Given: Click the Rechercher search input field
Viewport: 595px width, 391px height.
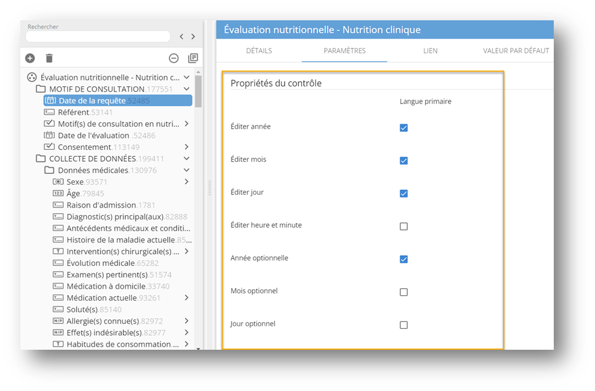Looking at the screenshot, I should click(x=98, y=37).
